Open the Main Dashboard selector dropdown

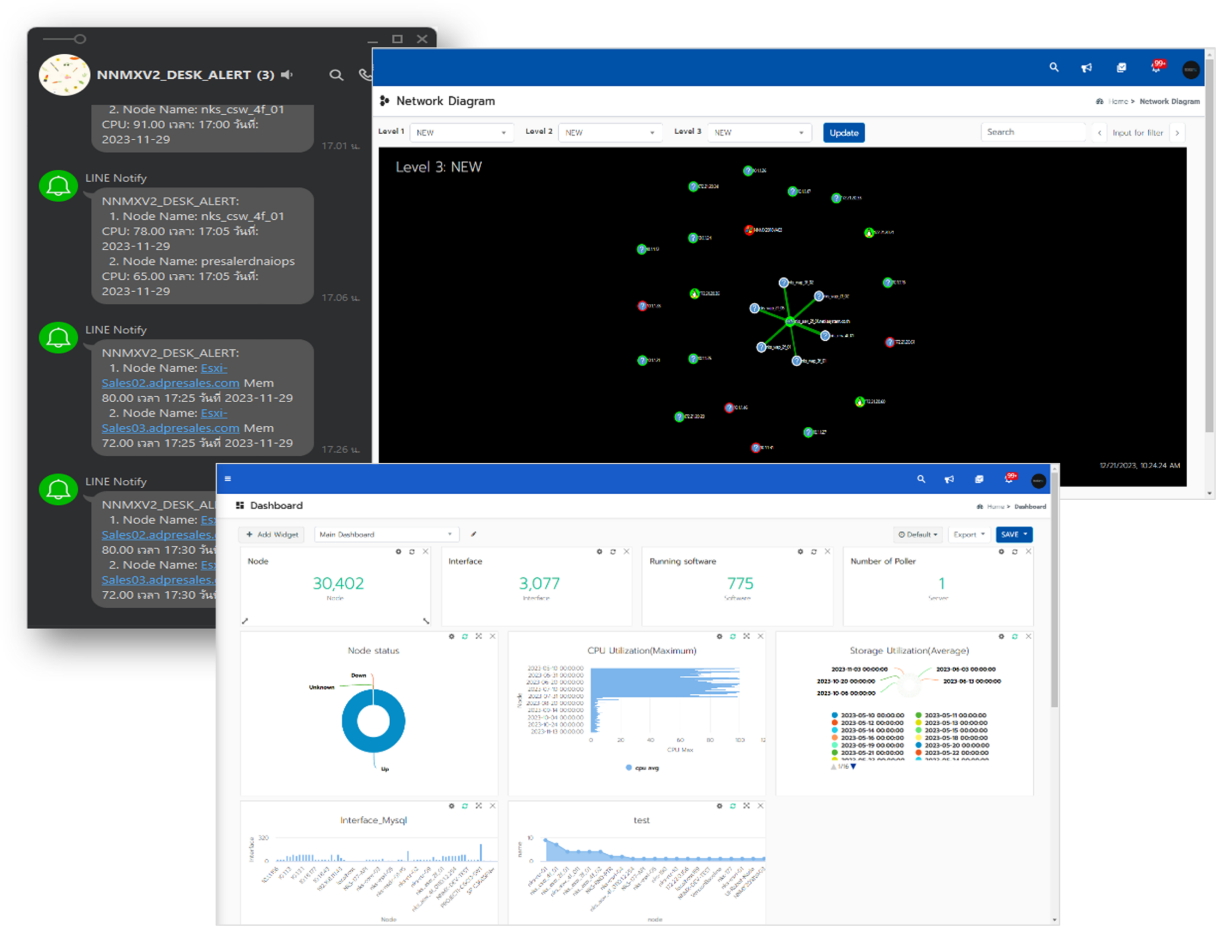pyautogui.click(x=386, y=534)
